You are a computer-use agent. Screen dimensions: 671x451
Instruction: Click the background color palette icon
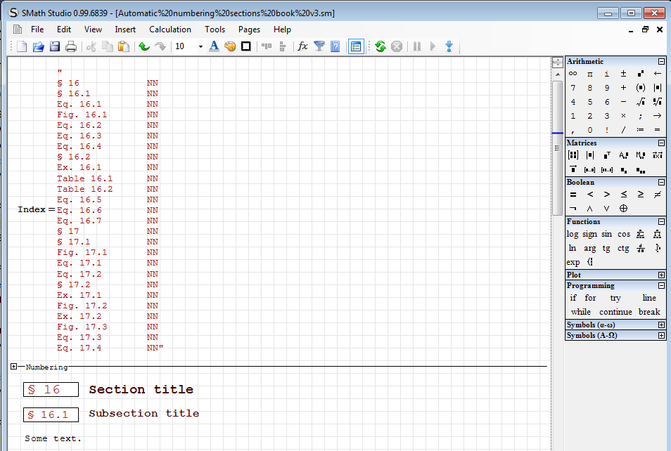coord(230,46)
